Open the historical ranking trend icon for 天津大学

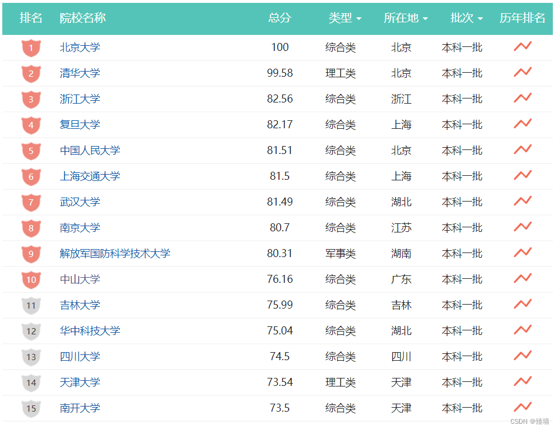pos(522,382)
